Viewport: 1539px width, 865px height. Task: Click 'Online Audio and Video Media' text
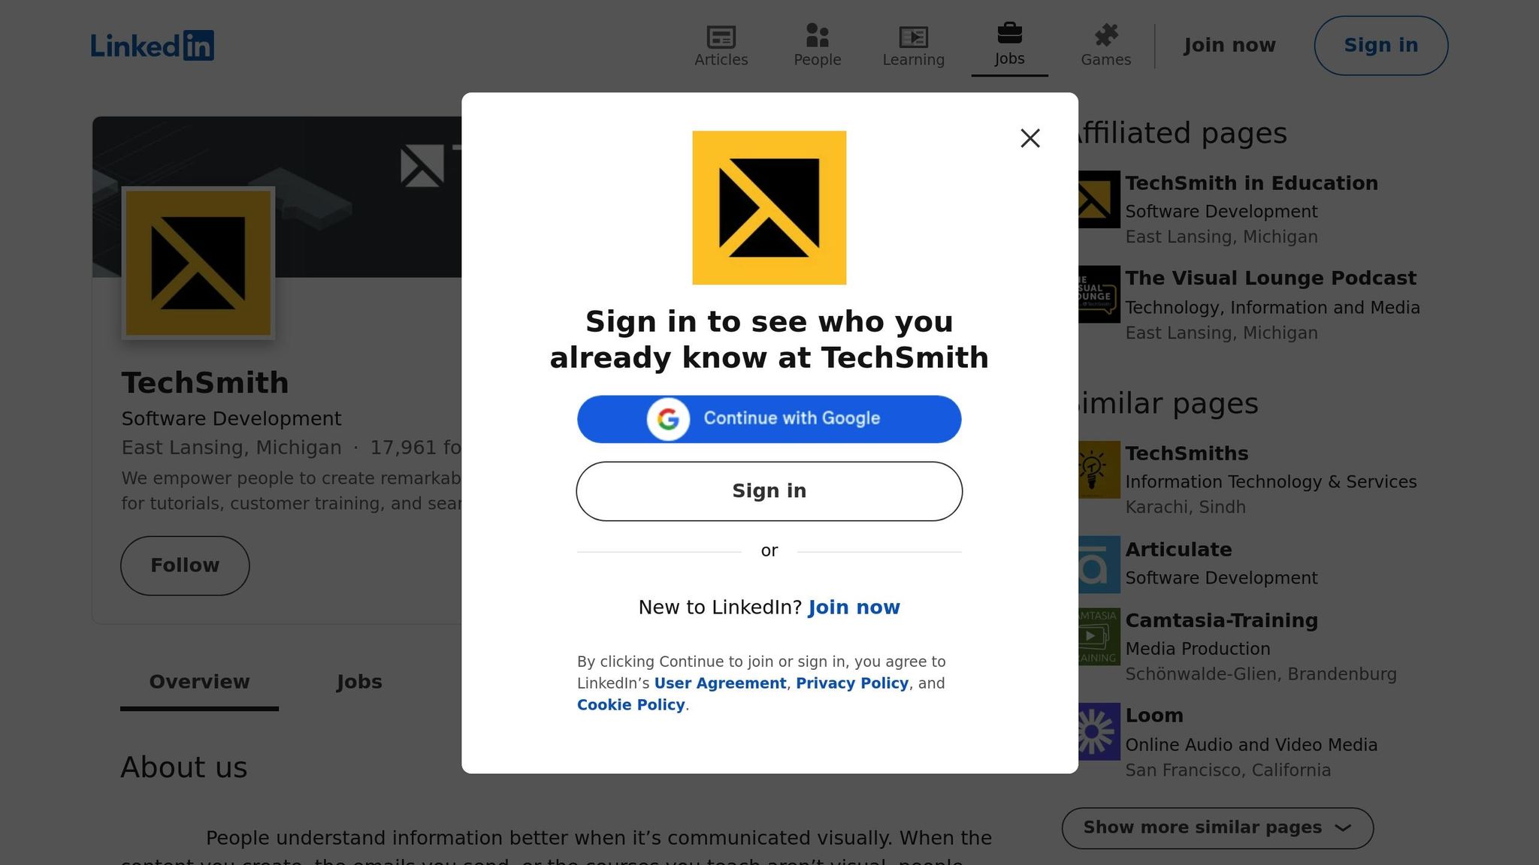[x=1251, y=745]
